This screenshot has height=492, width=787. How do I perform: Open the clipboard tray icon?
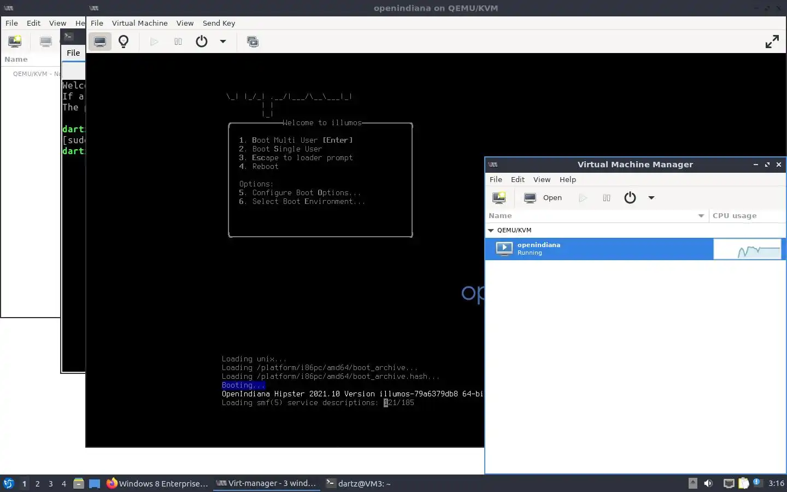pos(743,483)
